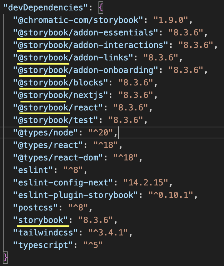The image size is (224, 266).
Task: Click the standalone "storybook" package name
Action: pyautogui.click(x=41, y=220)
